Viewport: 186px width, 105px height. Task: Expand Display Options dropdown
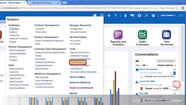tap(167, 65)
